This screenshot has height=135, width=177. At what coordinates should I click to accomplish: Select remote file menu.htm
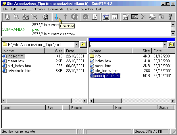click(103, 66)
